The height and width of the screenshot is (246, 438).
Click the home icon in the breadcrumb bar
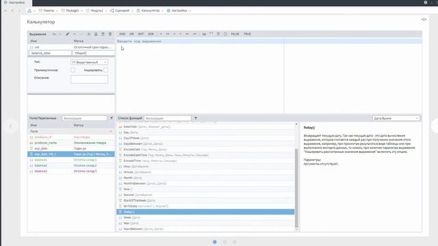coord(29,11)
